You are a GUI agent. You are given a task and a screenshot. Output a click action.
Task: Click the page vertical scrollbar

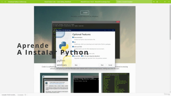pos(170,22)
